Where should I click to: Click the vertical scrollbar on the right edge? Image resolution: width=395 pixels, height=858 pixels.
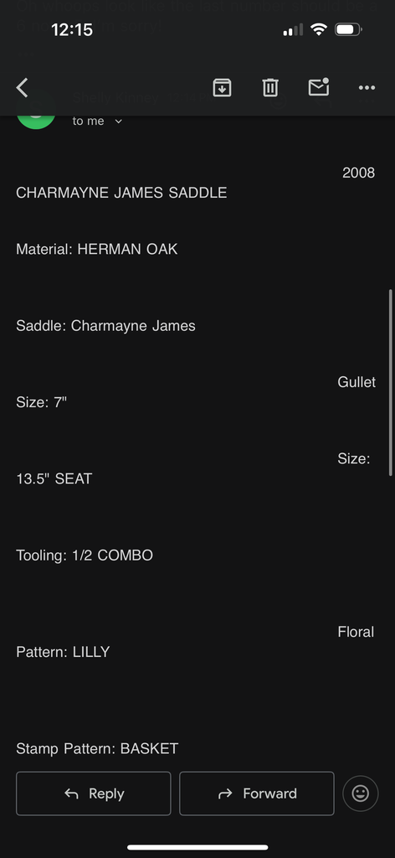tap(390, 382)
